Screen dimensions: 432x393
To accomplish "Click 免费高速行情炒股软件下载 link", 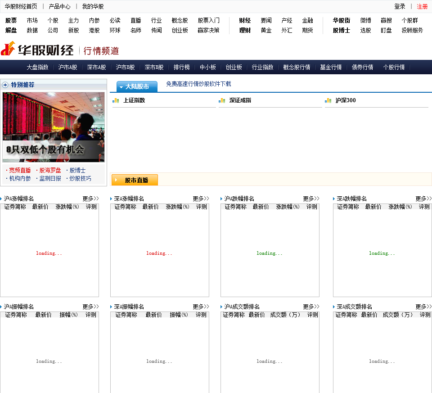I will click(x=198, y=84).
